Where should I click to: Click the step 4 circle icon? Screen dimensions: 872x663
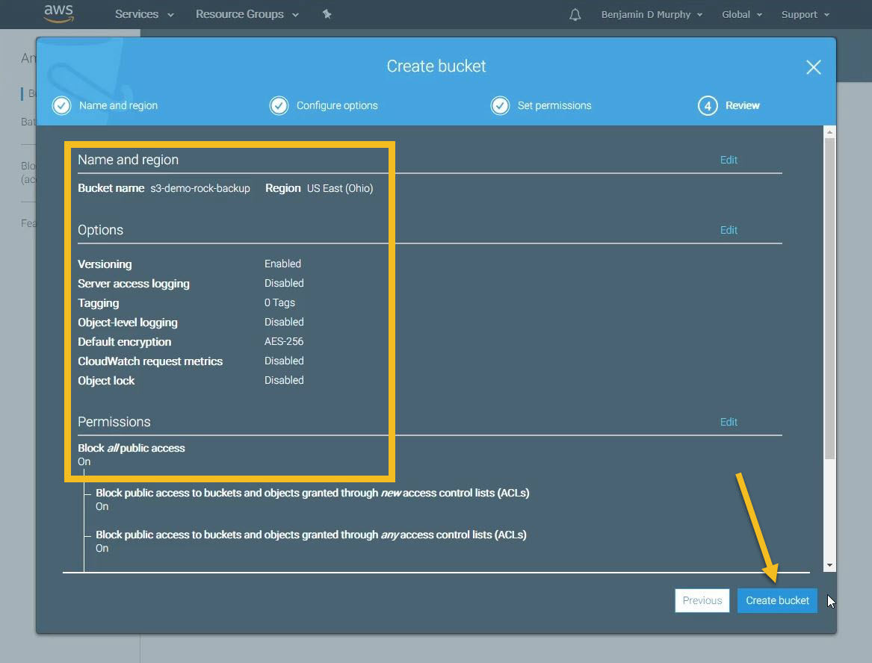pyautogui.click(x=708, y=105)
